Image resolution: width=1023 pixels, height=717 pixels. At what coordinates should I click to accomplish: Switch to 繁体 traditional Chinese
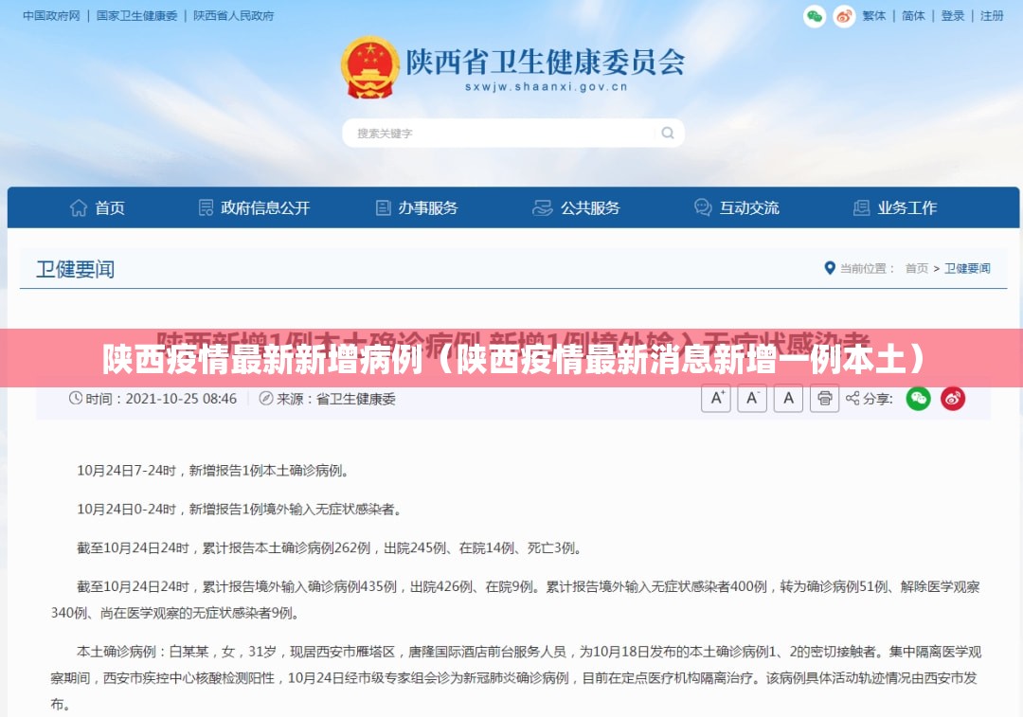click(874, 16)
